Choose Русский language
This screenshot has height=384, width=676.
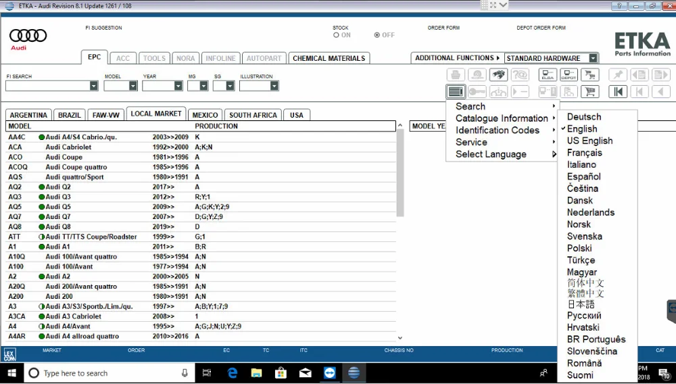tap(584, 316)
